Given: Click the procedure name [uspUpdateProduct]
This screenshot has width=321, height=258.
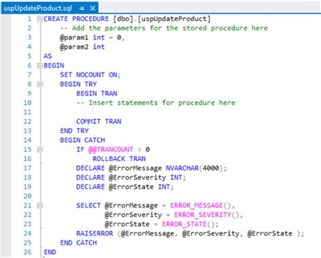Looking at the screenshot, I should coord(174,19).
